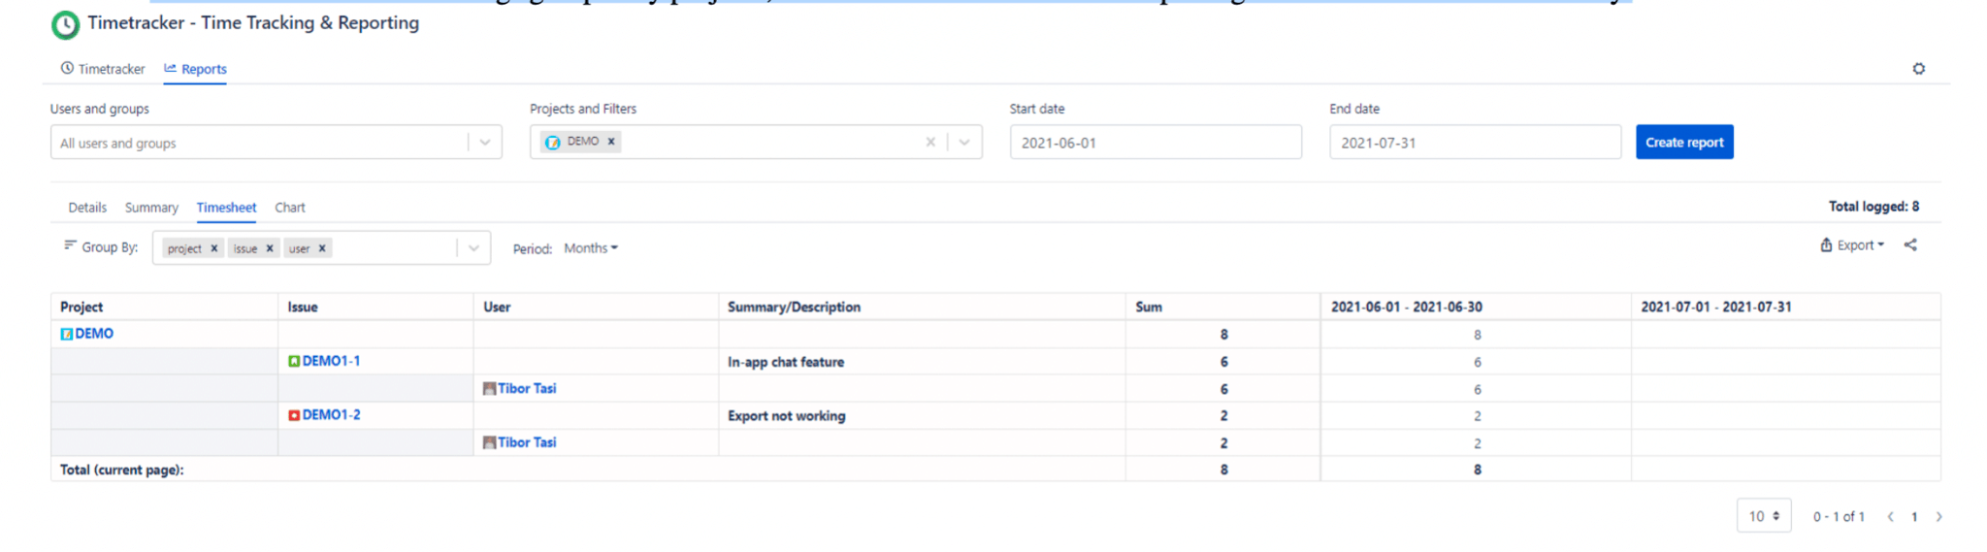
Task: Open Tibor Tasi link under DEMO1-2
Action: pyautogui.click(x=527, y=443)
